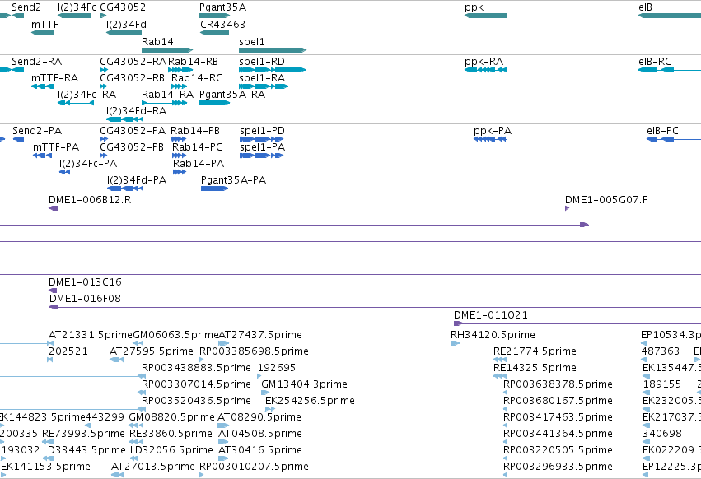Click the DME1-011O21 clone label
701x479 pixels.
click(x=490, y=315)
